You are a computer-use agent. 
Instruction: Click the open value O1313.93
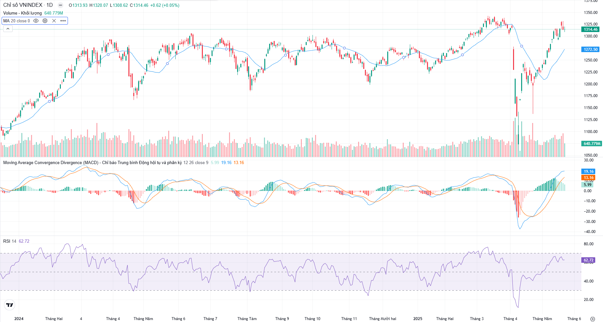click(78, 5)
